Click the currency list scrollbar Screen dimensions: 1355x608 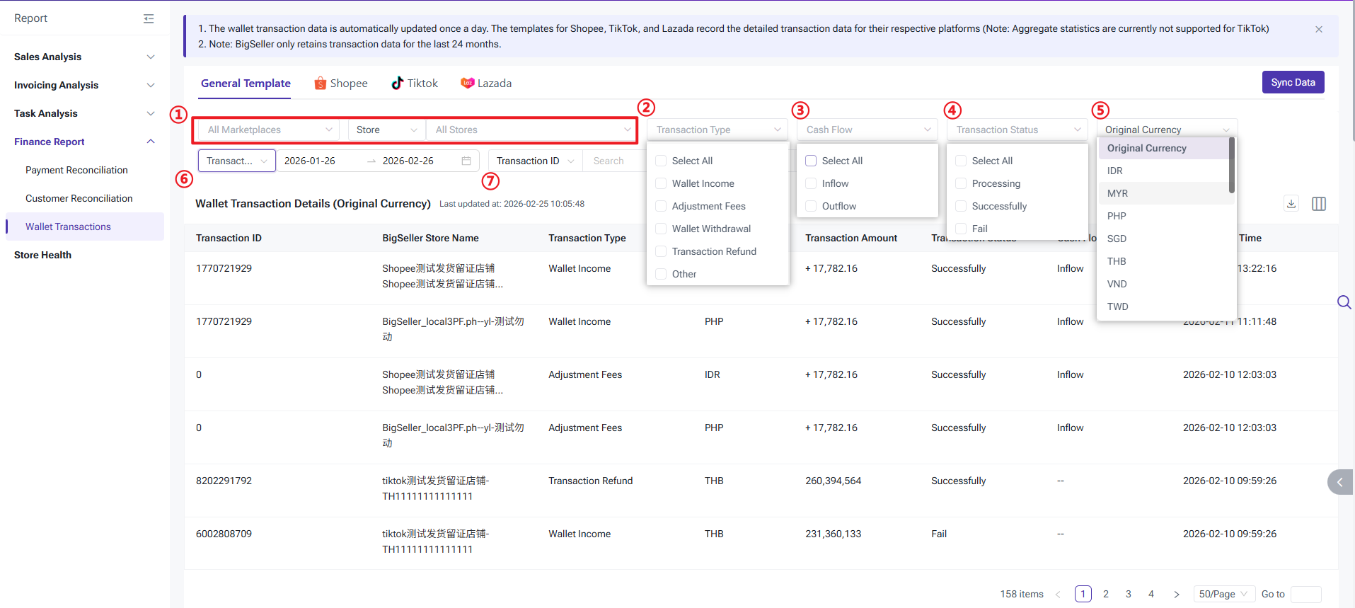(1232, 166)
